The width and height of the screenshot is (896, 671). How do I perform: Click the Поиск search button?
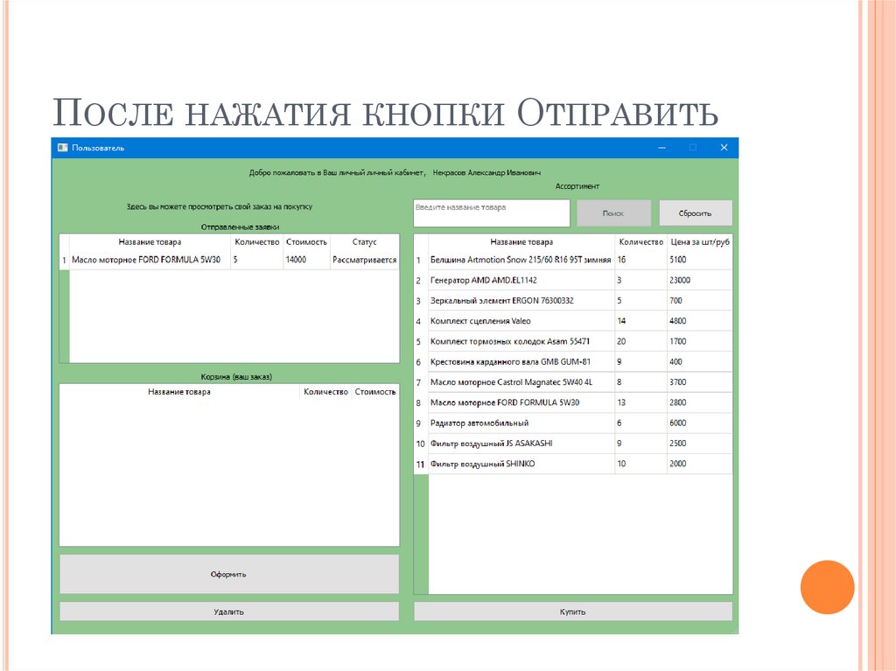click(x=613, y=213)
